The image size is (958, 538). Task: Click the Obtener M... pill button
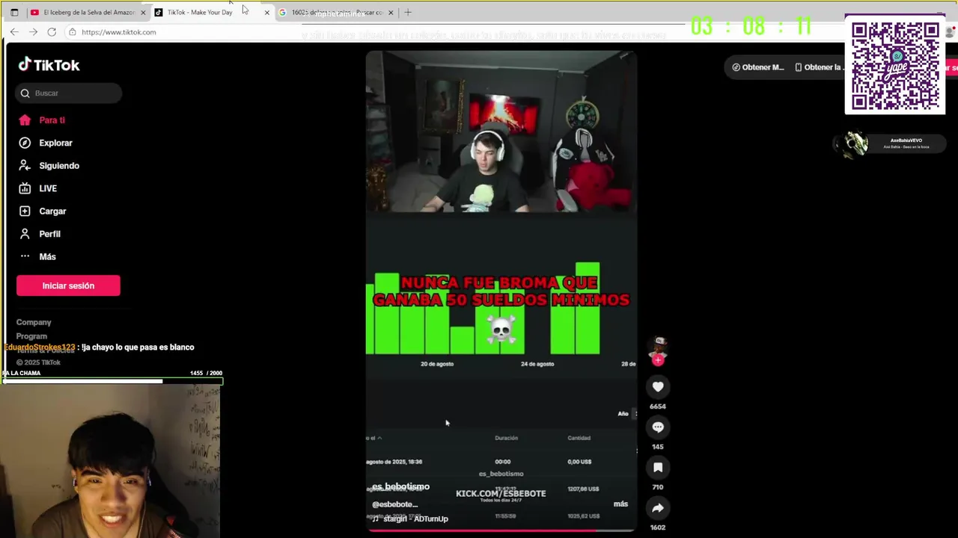(757, 67)
